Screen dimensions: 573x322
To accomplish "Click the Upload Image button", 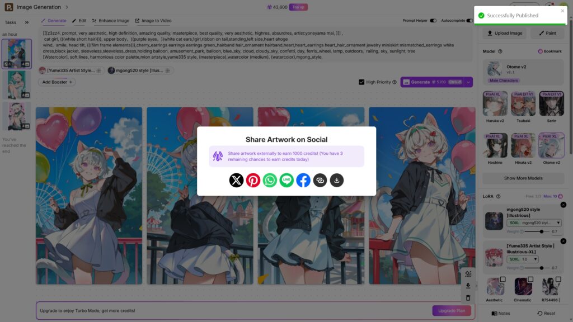I will point(505,33).
